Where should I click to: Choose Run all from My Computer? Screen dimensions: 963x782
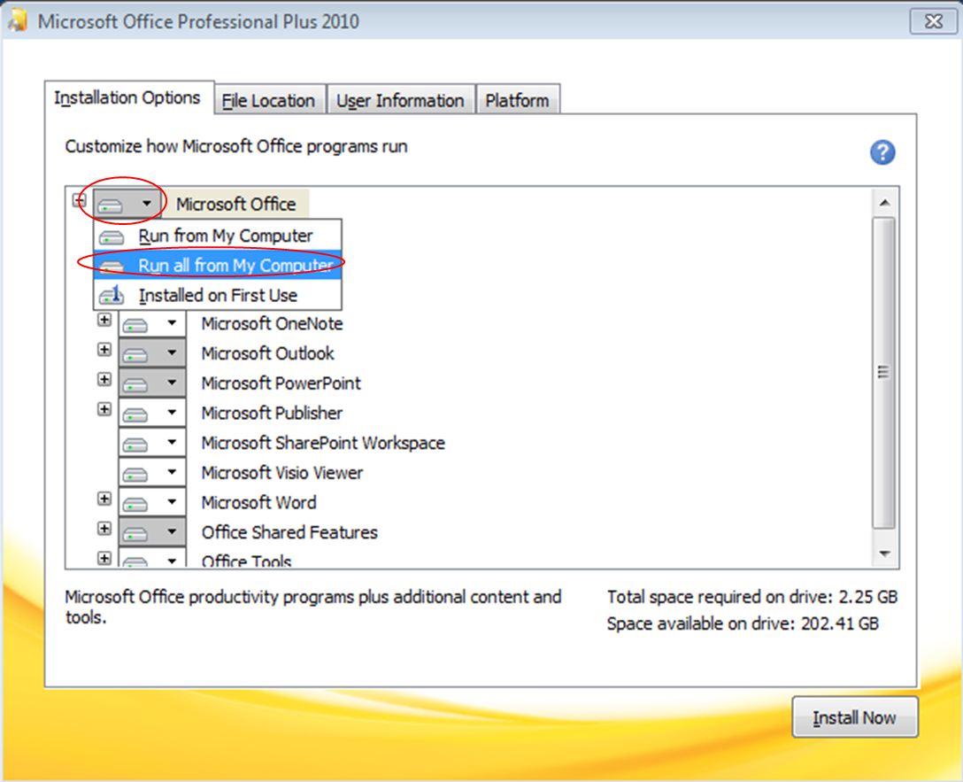[x=218, y=266]
